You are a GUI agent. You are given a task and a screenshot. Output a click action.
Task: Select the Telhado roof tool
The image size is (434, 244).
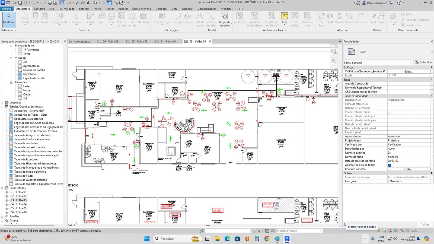coord(91,18)
